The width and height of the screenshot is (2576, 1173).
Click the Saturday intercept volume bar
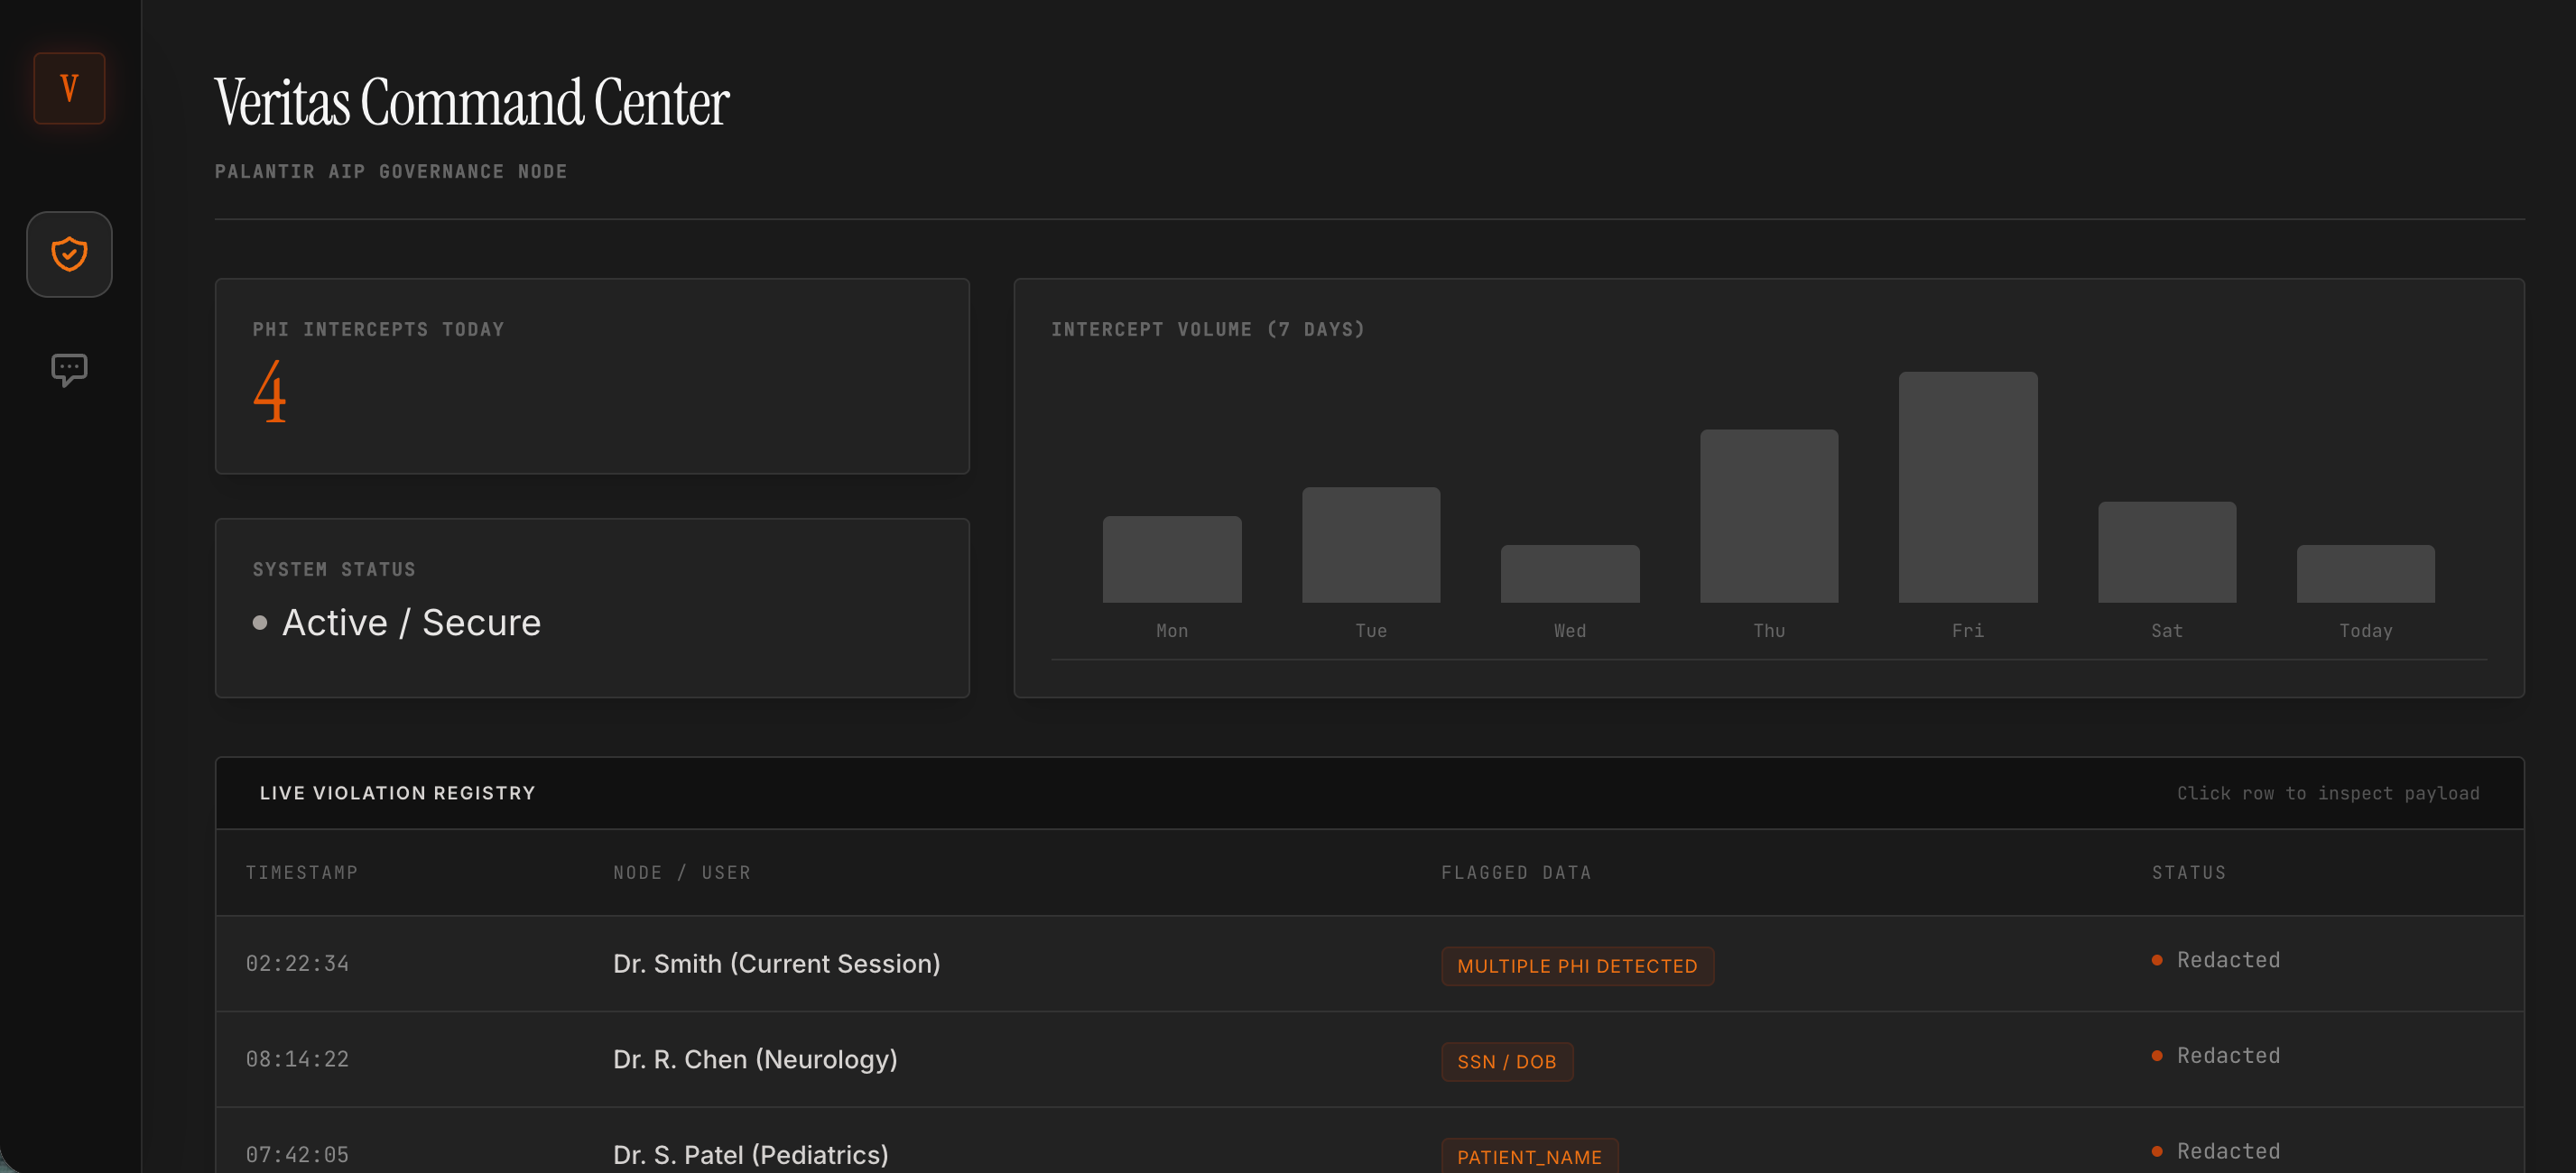2166,552
